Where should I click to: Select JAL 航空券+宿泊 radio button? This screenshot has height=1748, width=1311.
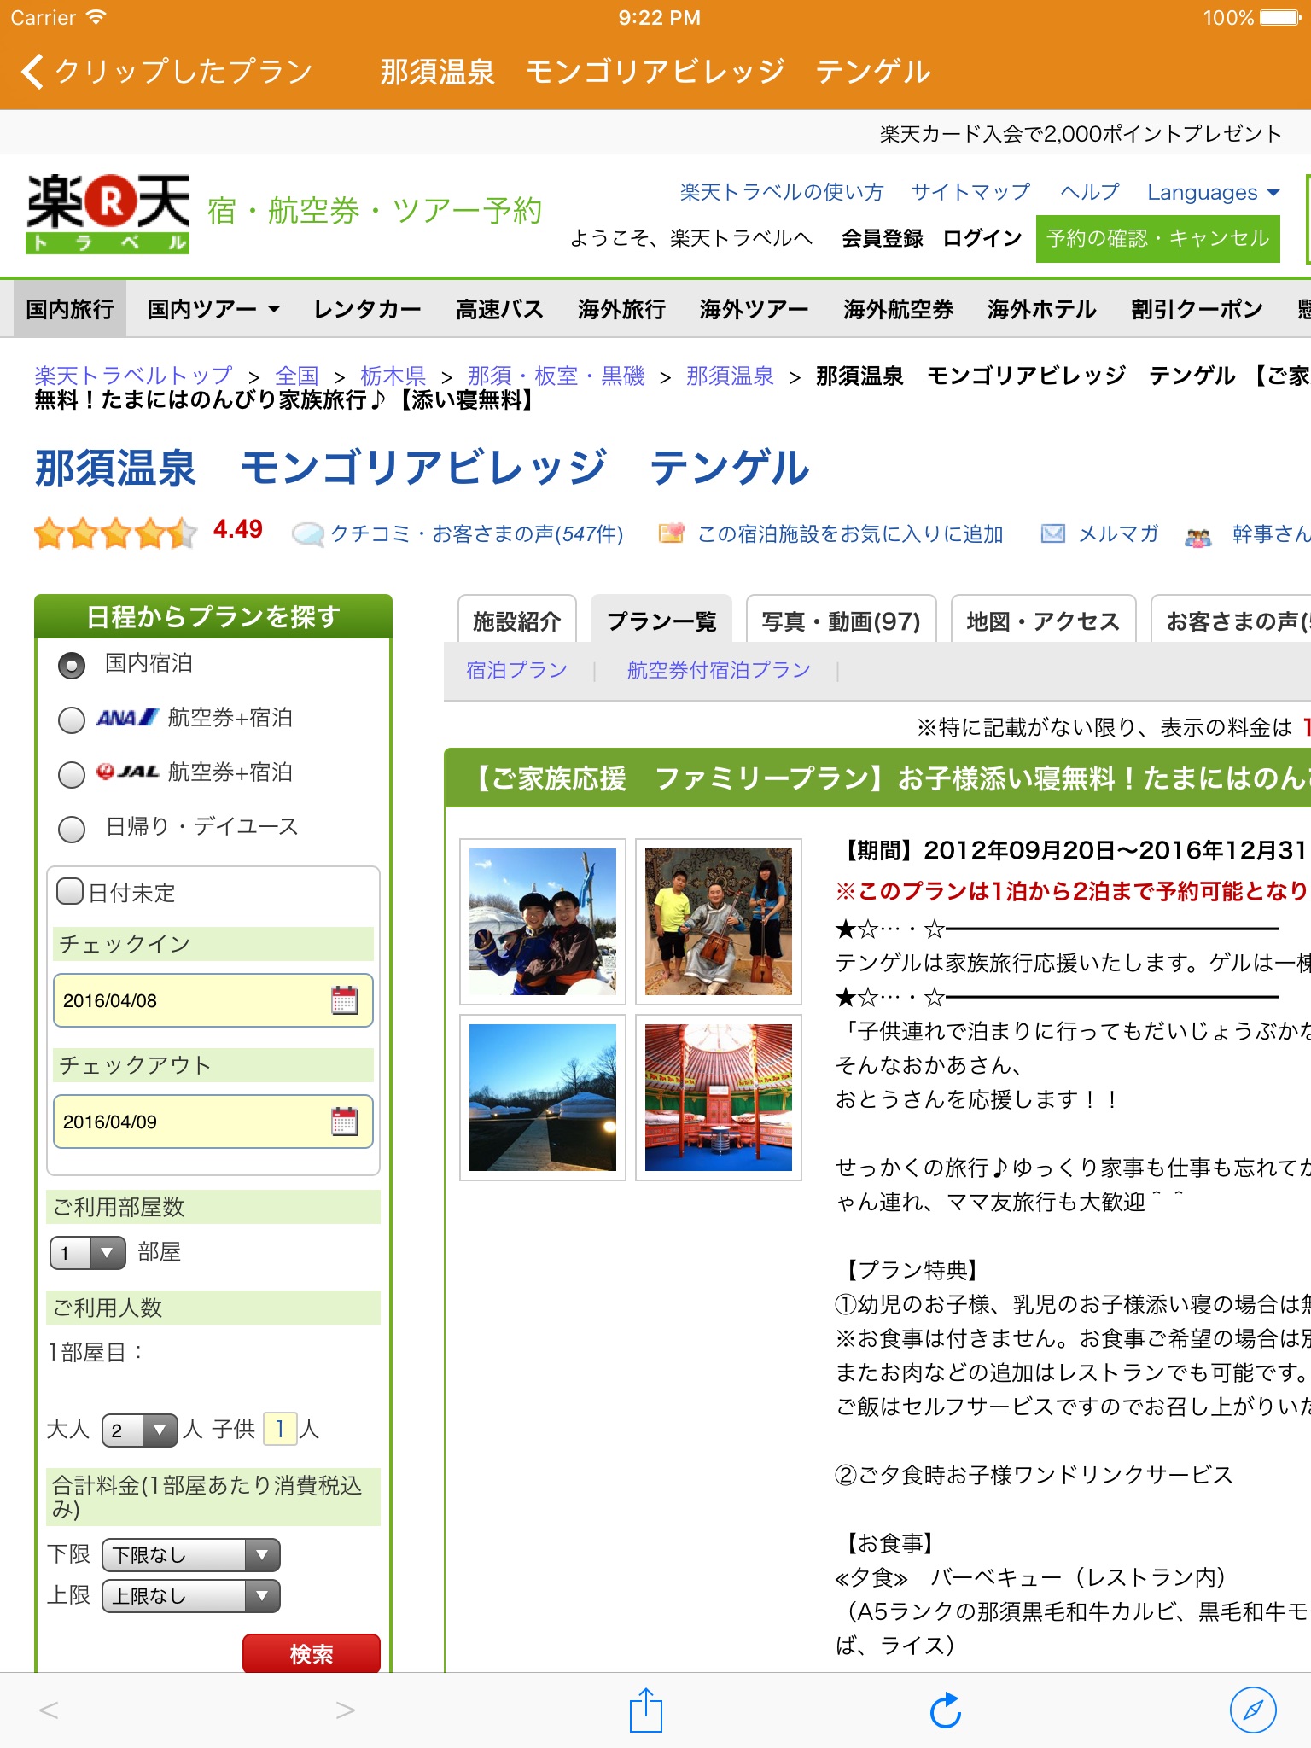(72, 774)
